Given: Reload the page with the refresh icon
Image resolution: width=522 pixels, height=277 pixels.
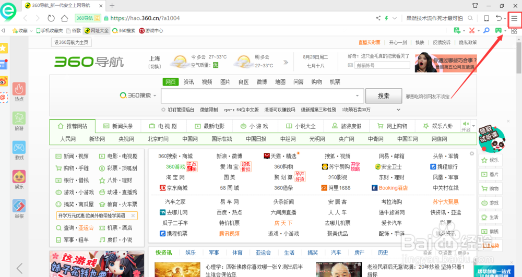Looking at the screenshot, I should [51, 18].
